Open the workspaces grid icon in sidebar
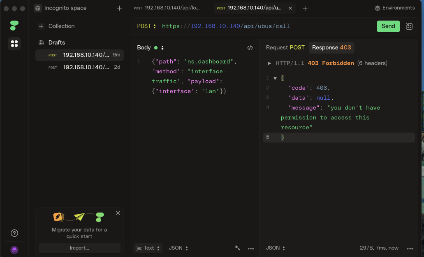The image size is (424, 257). coord(14,44)
